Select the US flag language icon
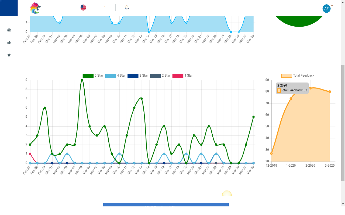The image size is (345, 215). tap(83, 8)
